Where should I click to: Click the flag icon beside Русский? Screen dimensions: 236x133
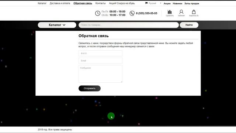pos(146,3)
